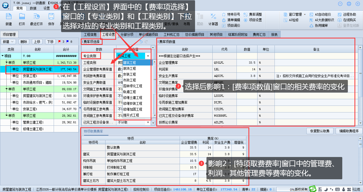Click the AI大数据标识 icon
The image size is (363, 192).
(312, 20)
